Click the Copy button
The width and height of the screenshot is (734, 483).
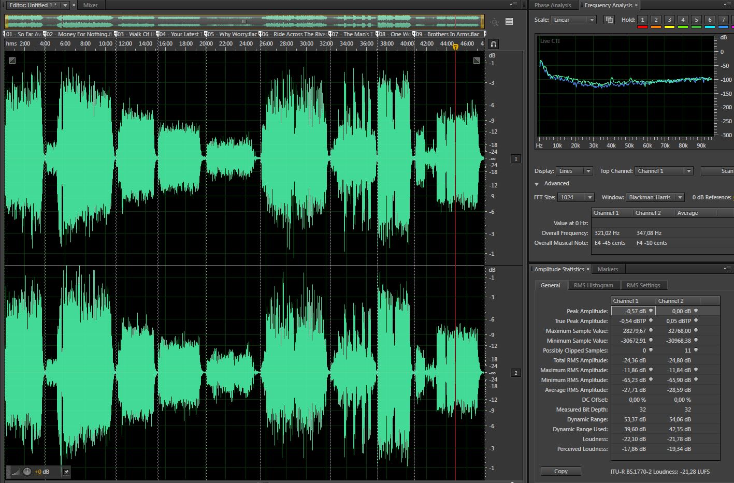tap(560, 471)
